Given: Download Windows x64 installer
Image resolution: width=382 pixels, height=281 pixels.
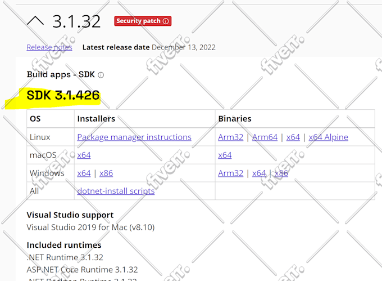Looking at the screenshot, I should (x=84, y=173).
